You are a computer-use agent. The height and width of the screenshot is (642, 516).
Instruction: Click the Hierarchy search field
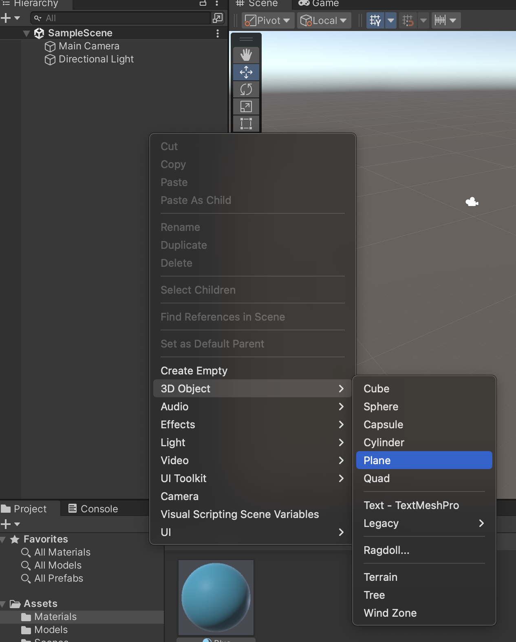click(x=122, y=18)
